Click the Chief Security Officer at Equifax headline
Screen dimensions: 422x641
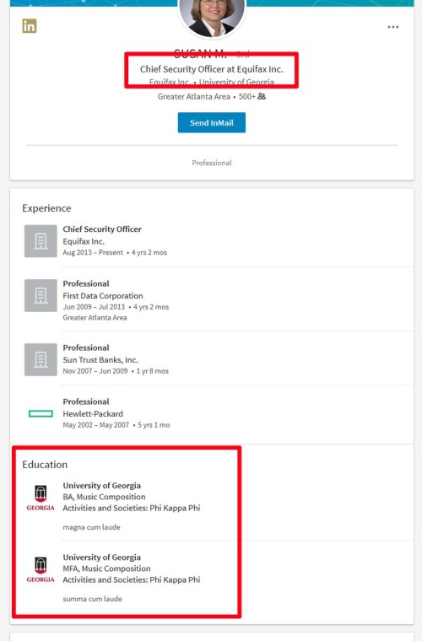tap(211, 69)
